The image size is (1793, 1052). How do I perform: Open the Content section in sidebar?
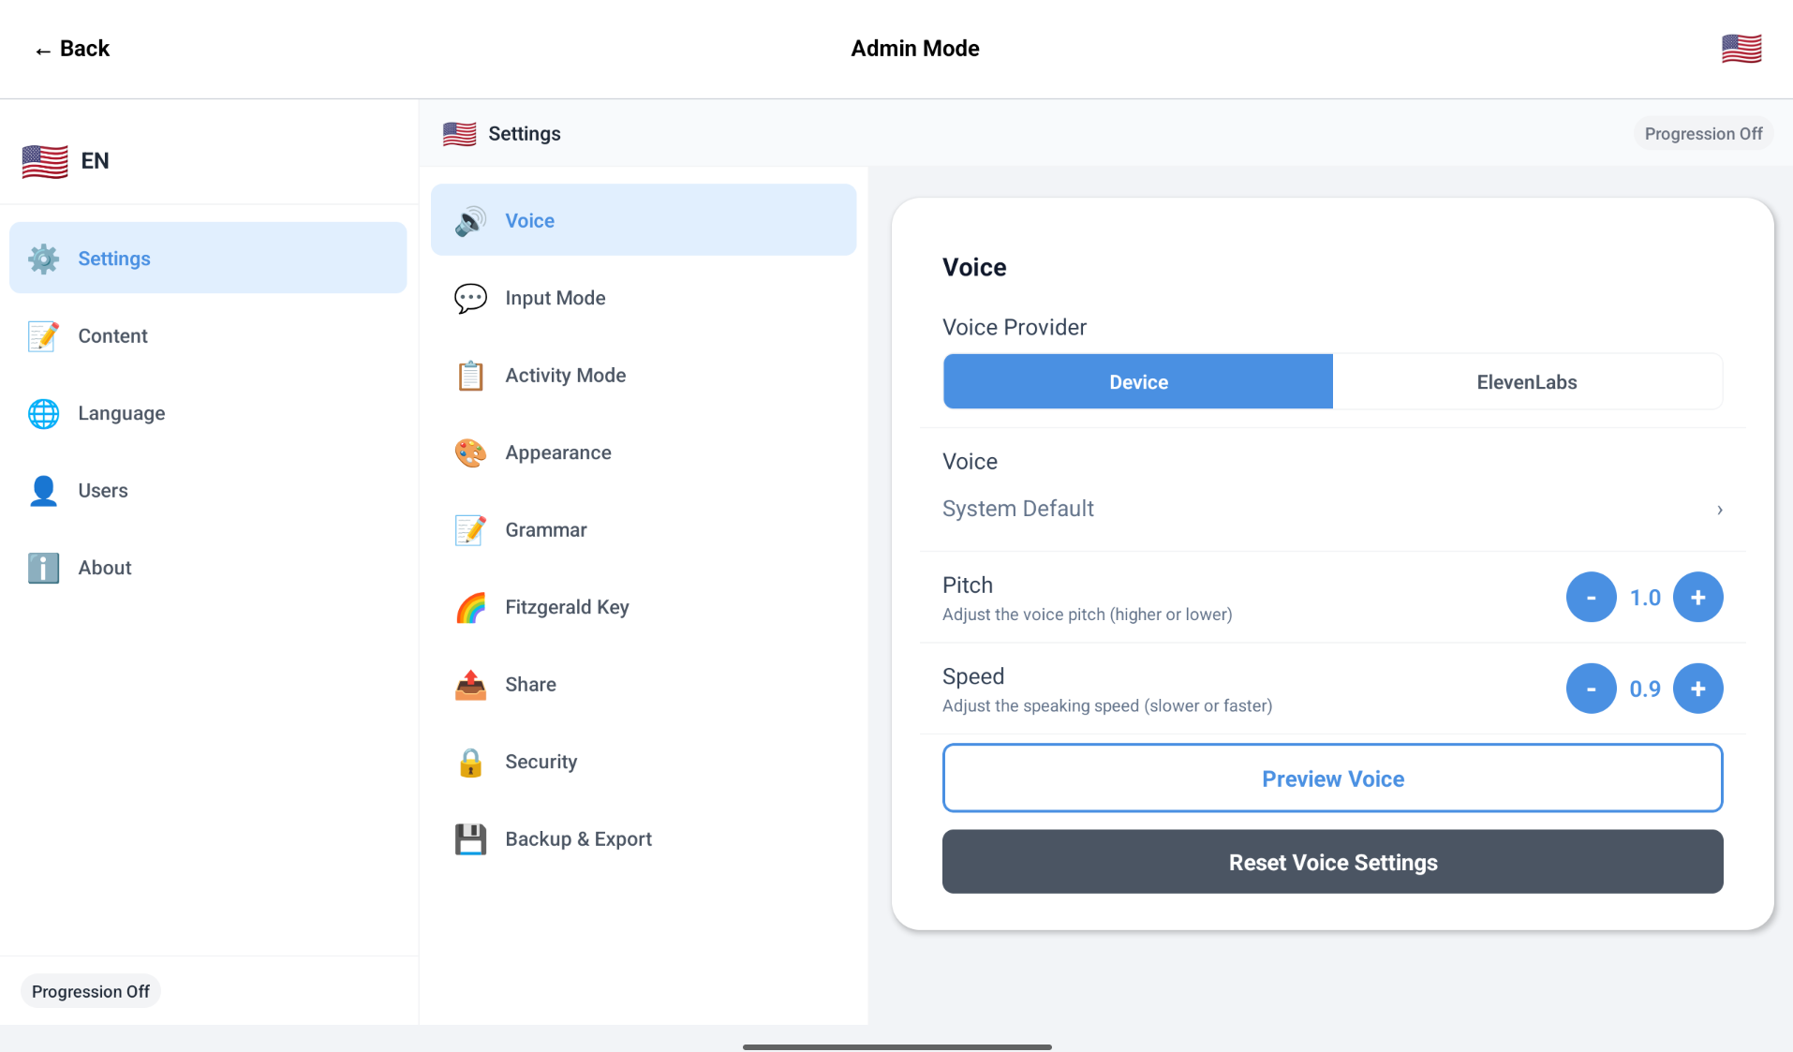112,336
